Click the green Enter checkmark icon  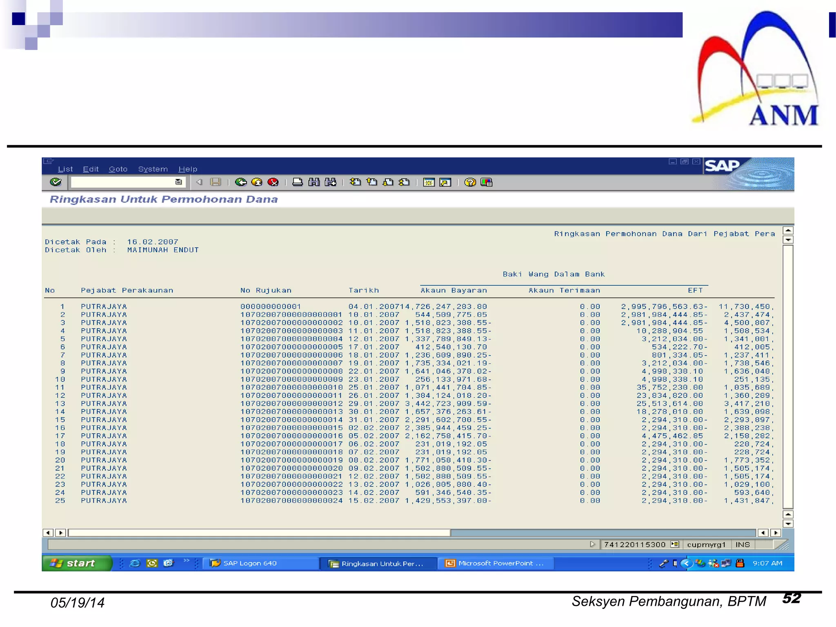click(x=56, y=182)
